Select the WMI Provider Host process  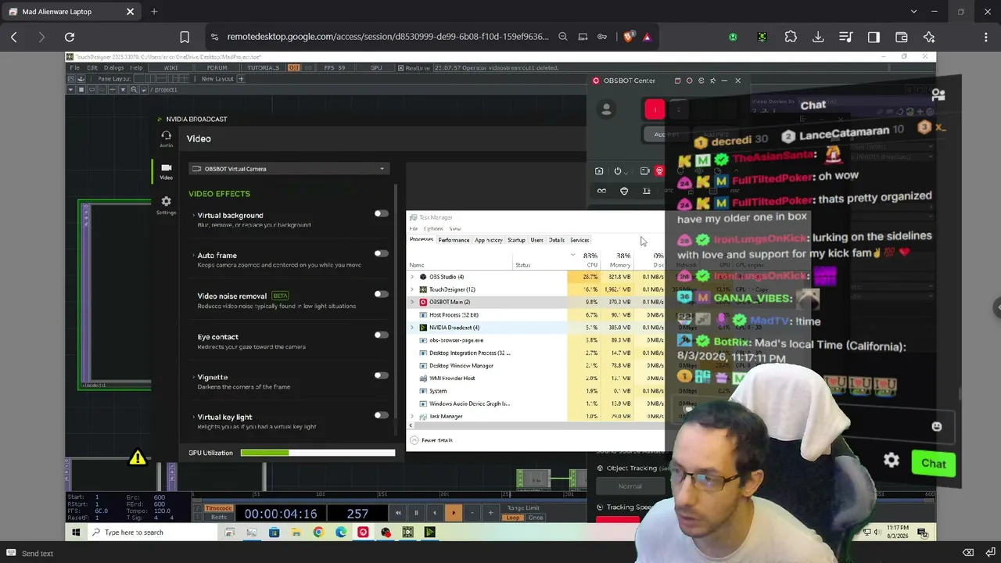point(536,378)
